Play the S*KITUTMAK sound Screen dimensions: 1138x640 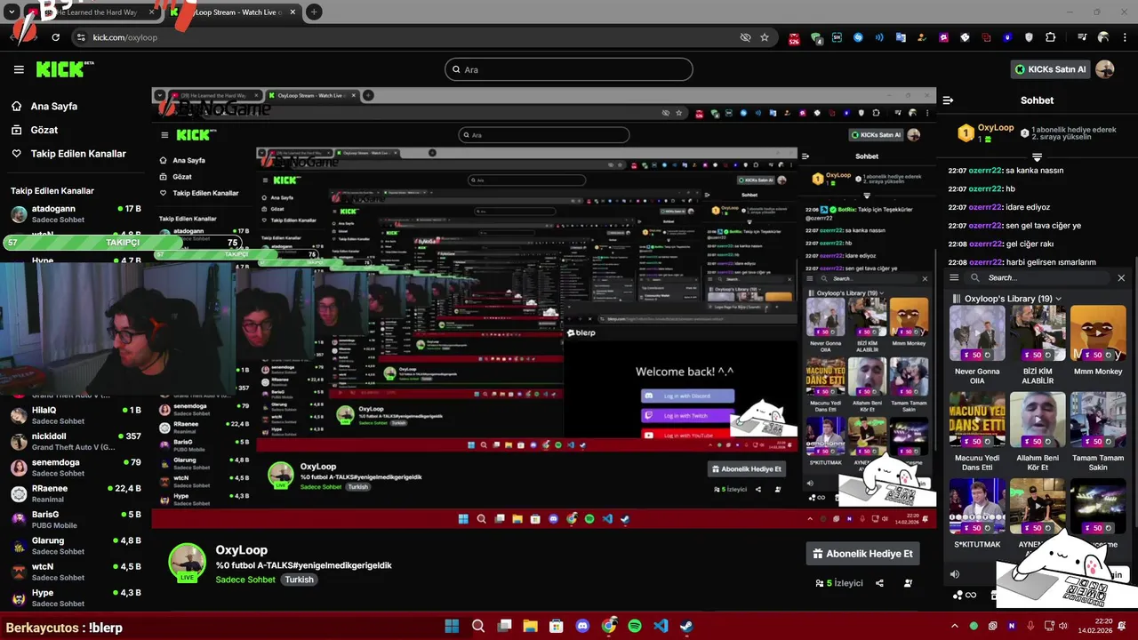click(977, 506)
